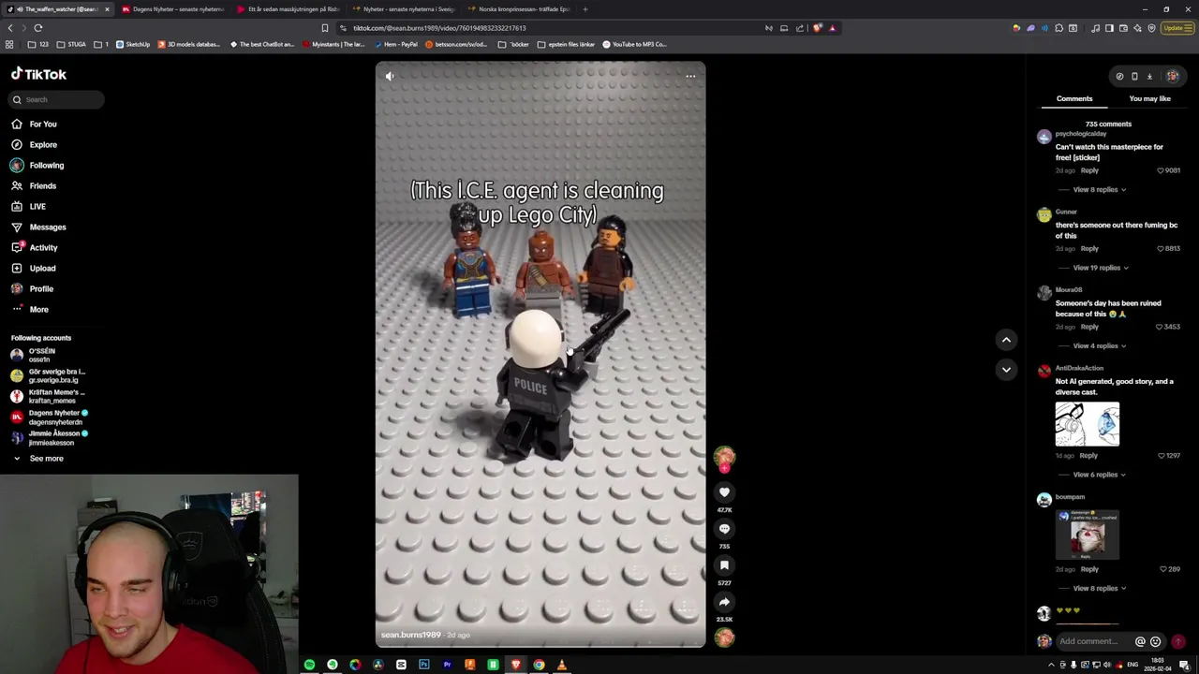Open profile avatar in top-right pill
Viewport: 1199px width, 674px height.
pyautogui.click(x=1173, y=77)
